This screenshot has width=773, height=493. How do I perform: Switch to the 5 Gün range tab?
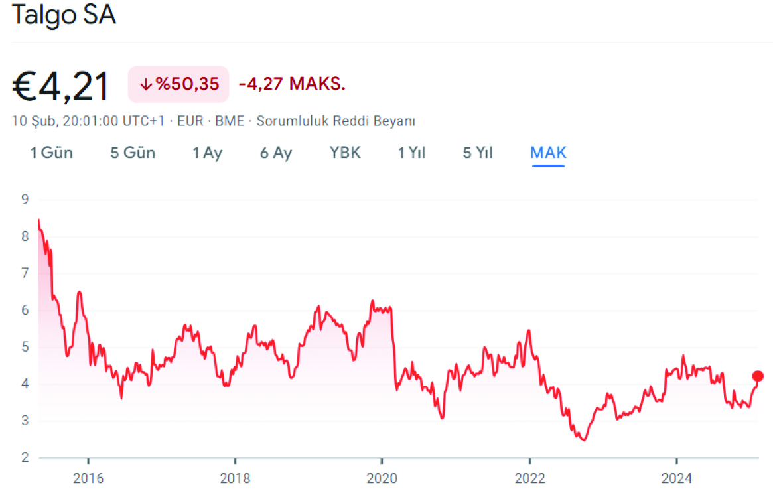point(133,153)
